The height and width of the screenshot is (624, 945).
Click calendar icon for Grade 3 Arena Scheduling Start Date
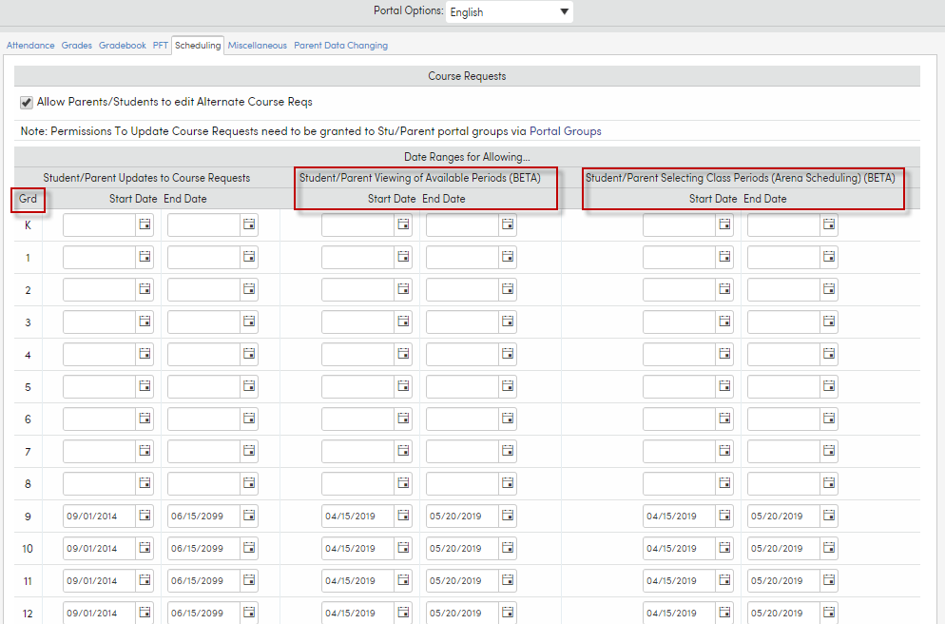(x=723, y=322)
